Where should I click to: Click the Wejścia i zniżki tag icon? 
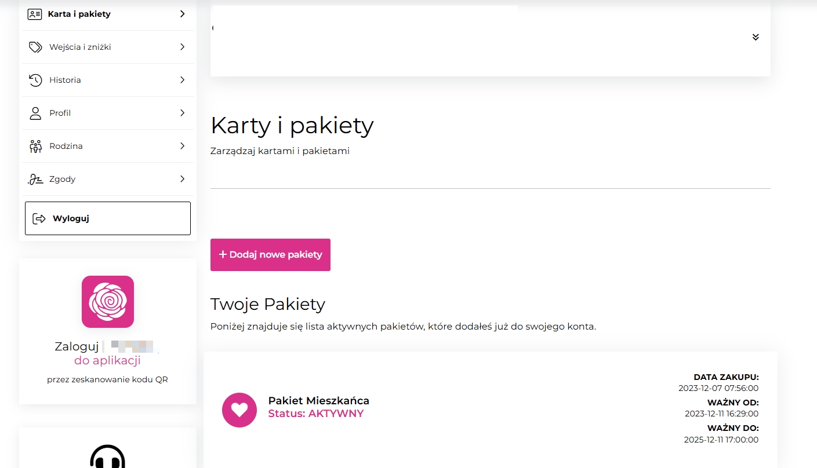pos(35,47)
